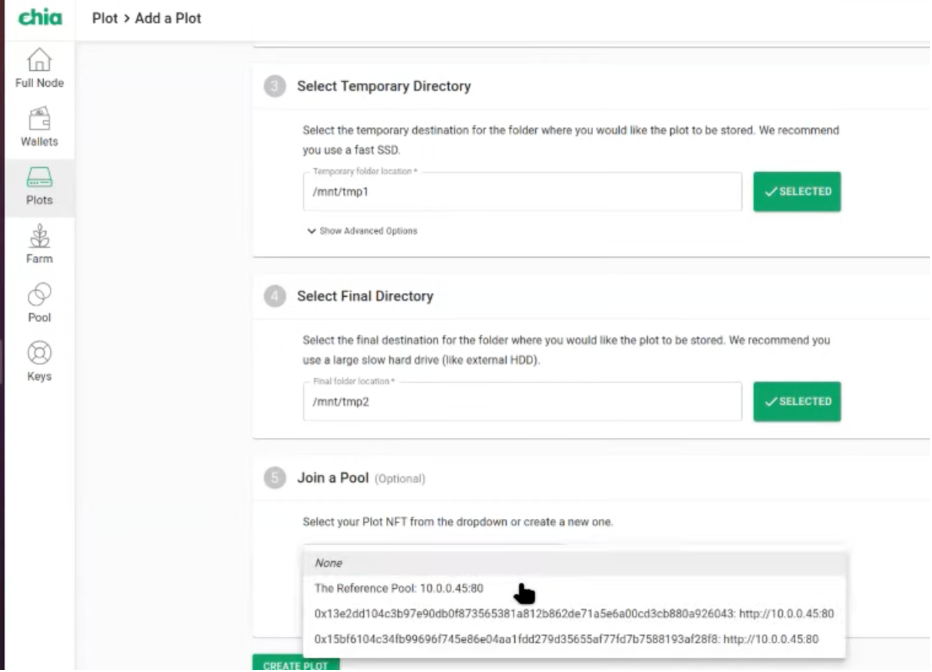Click the Plot breadcrumb link

(105, 18)
